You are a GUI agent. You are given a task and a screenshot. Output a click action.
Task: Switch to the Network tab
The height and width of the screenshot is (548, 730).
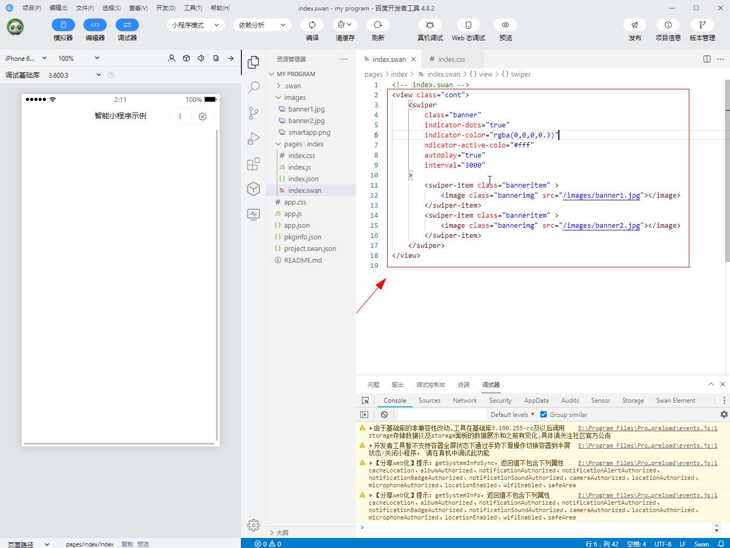[x=465, y=401]
